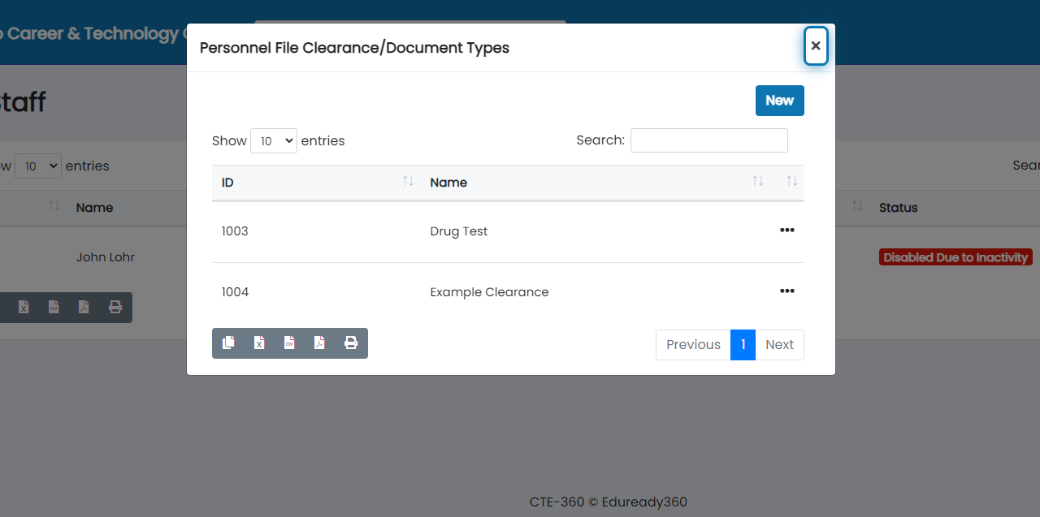The image size is (1040, 517).
Task: Select page 1 in the pagination
Action: click(x=743, y=345)
